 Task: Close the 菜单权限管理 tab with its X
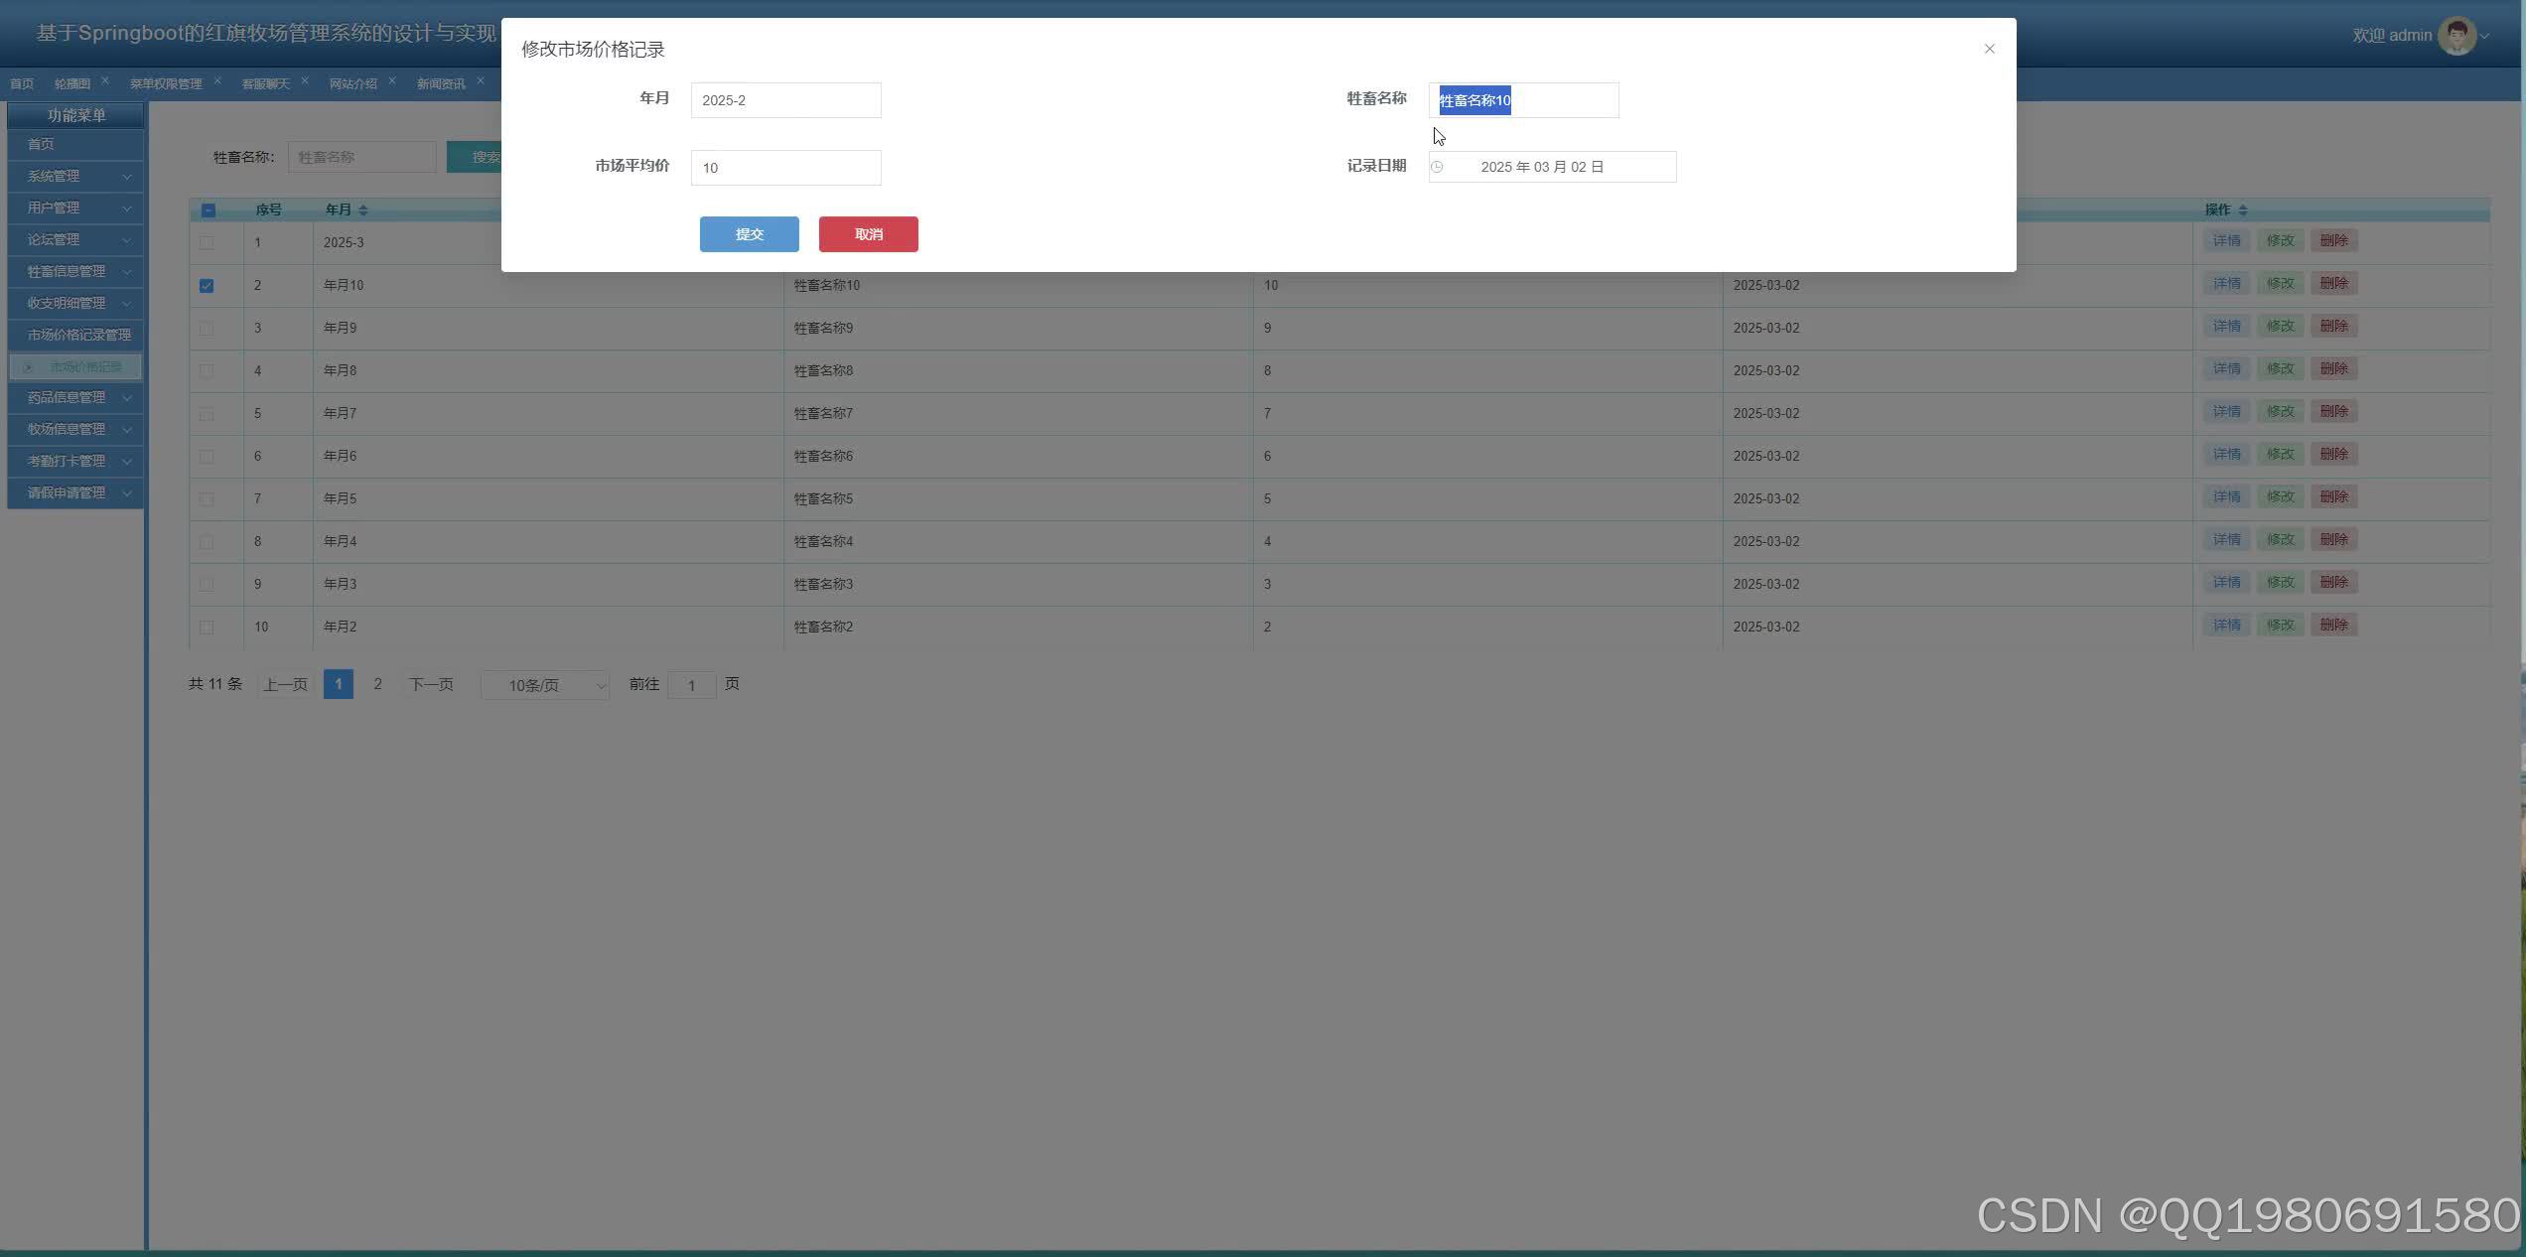[x=217, y=80]
